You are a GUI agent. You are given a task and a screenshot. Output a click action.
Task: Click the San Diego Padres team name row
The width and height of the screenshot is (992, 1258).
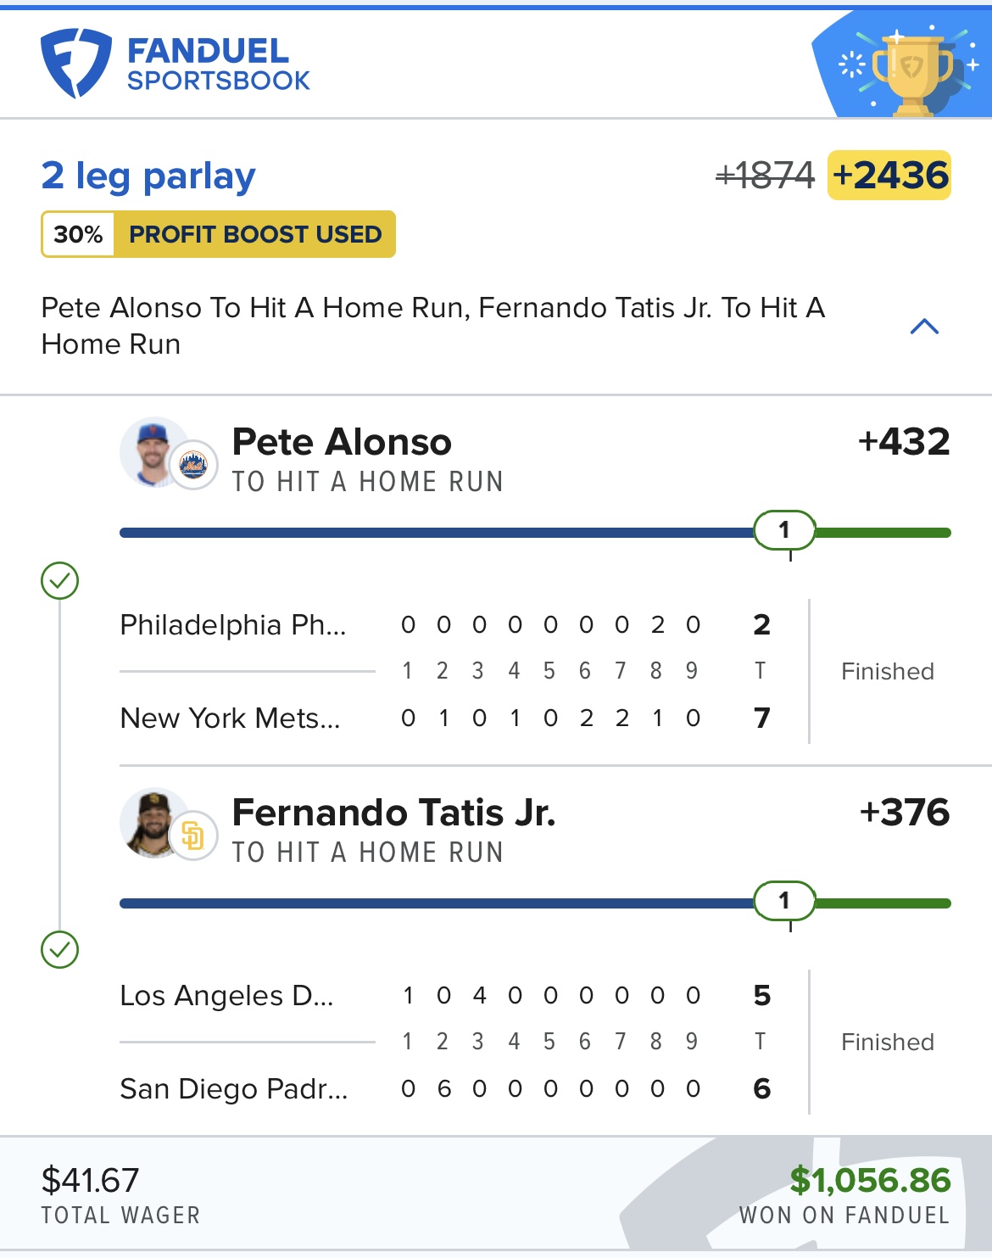234,1088
